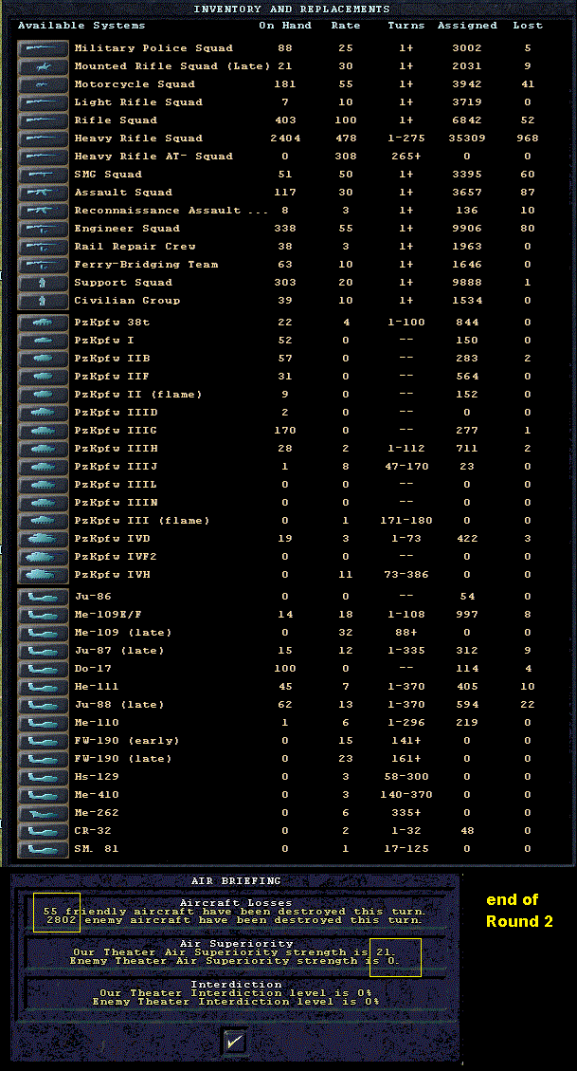Click the 'Turns' column header

tap(406, 26)
